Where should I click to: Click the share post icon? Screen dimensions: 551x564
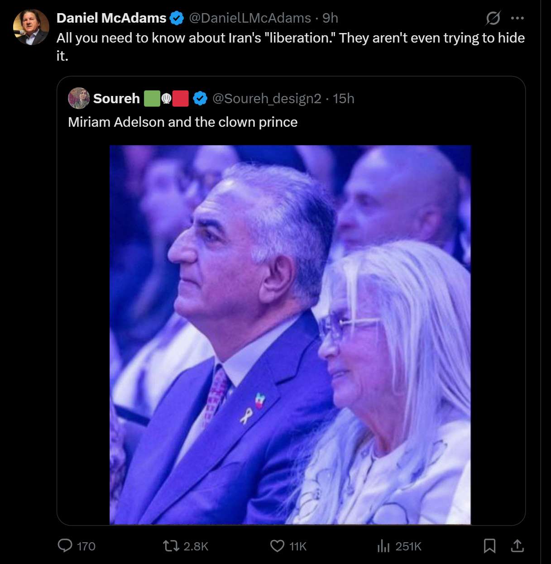[517, 546]
